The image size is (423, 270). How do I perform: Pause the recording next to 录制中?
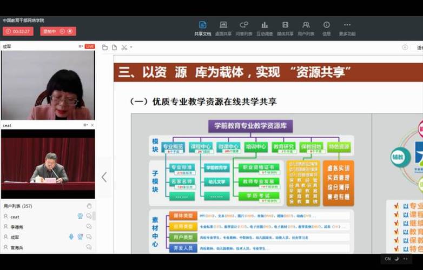point(62,31)
